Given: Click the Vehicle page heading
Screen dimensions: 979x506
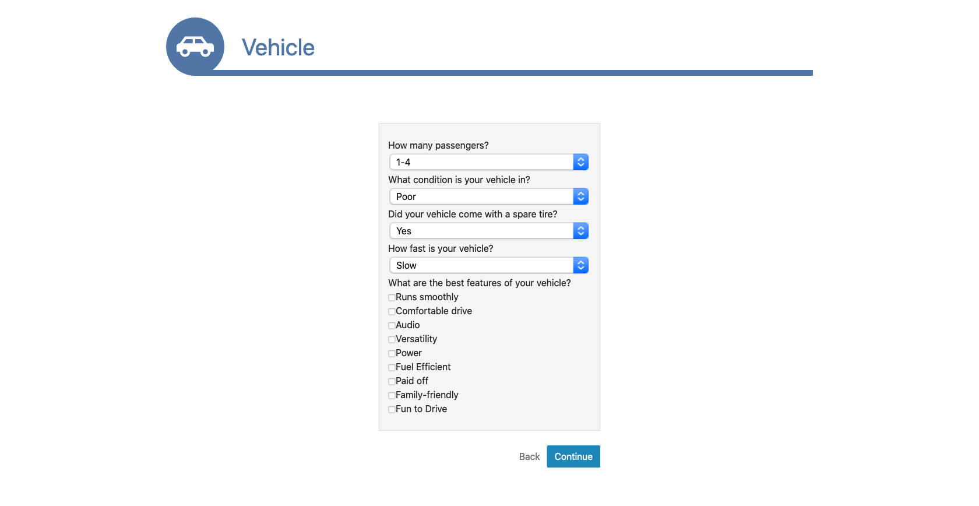Looking at the screenshot, I should tap(278, 48).
